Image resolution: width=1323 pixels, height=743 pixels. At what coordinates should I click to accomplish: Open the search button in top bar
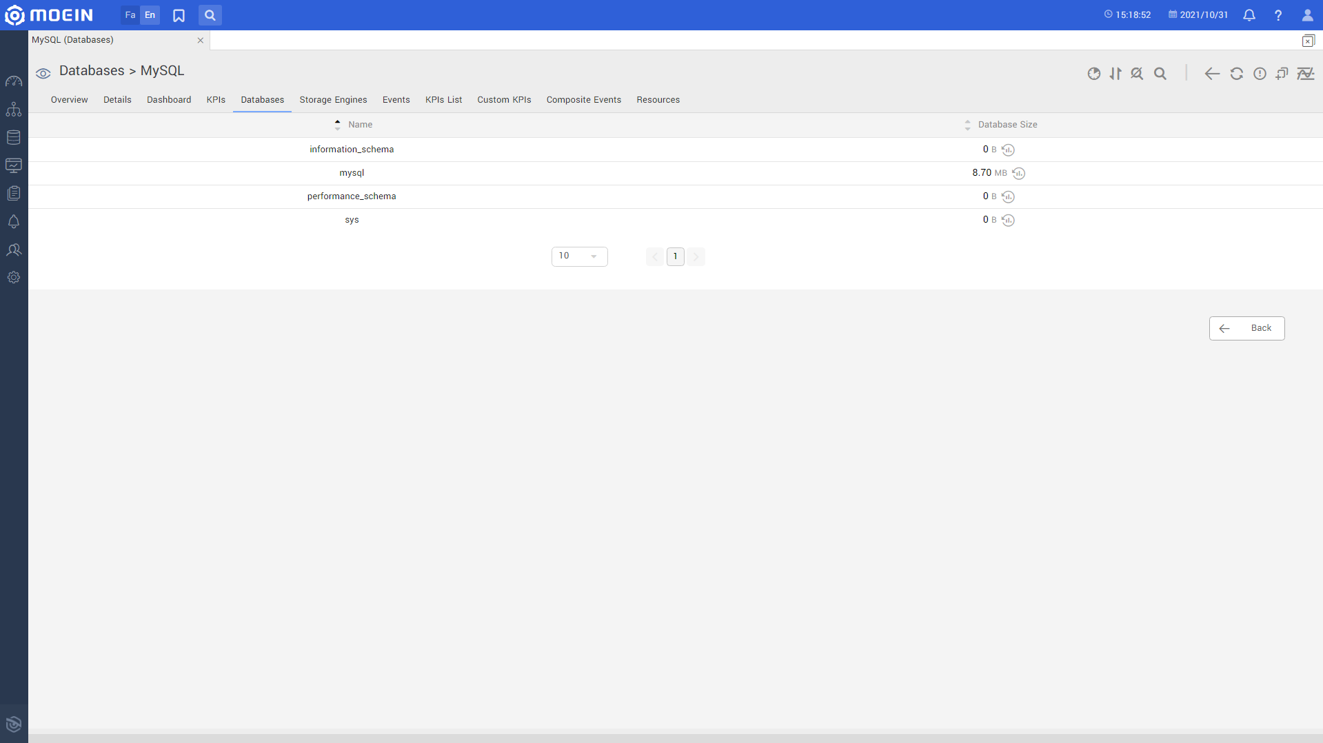[210, 15]
